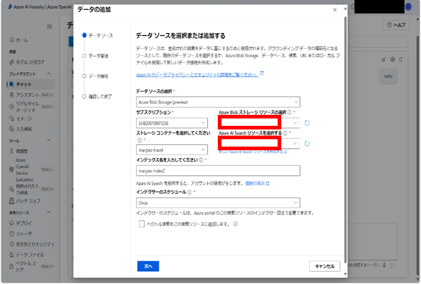Viewport: 421px width, 284px height.
Task: Click the キャンセル button
Action: (x=325, y=266)
